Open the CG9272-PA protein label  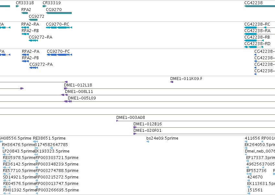click(x=41, y=64)
